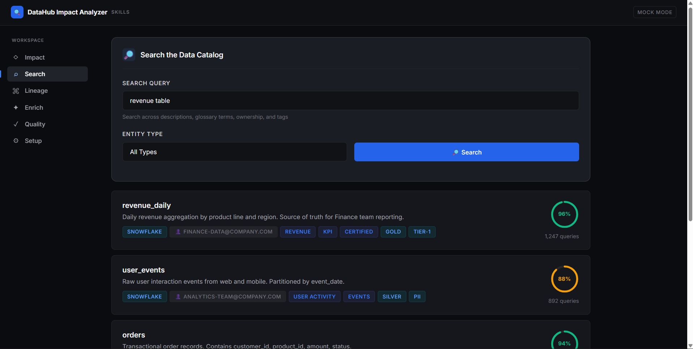
Task: Click the ANALYTICS-TEAM@COMPANY.COM owner tag
Action: tap(228, 297)
